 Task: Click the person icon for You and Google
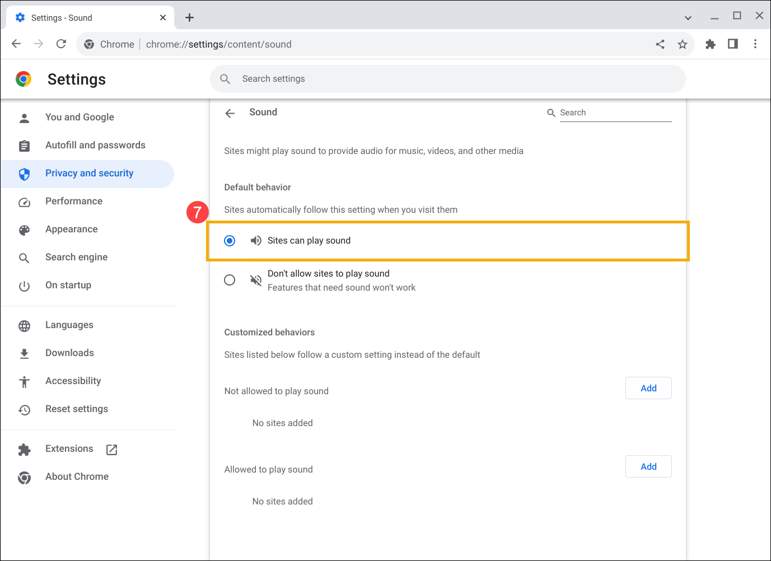pos(24,118)
